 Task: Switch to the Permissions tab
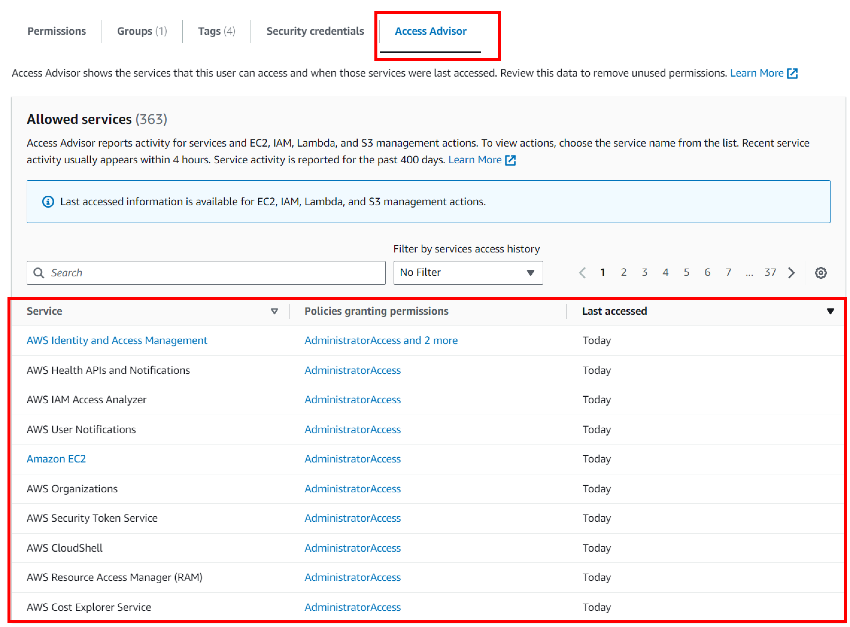(x=57, y=31)
